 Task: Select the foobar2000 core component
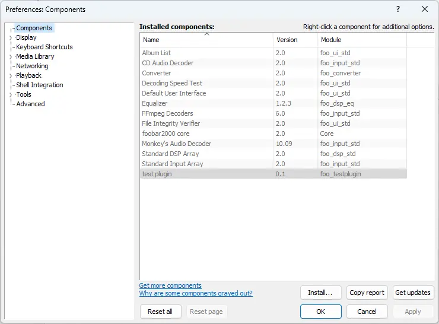click(273, 134)
